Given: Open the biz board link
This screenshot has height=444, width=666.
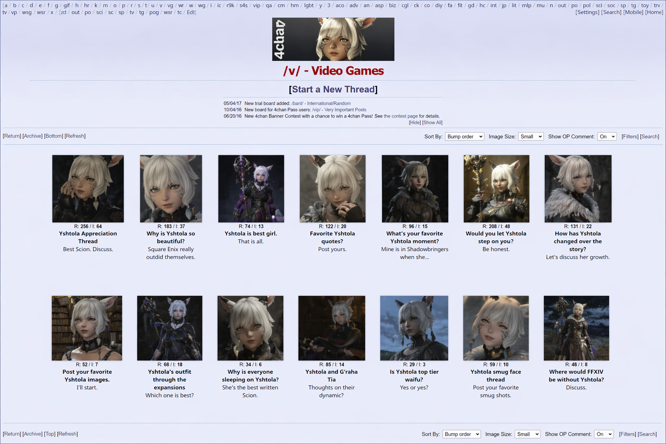Looking at the screenshot, I should [392, 6].
